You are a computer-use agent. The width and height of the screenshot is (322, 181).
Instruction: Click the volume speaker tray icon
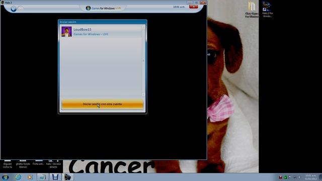300,177
